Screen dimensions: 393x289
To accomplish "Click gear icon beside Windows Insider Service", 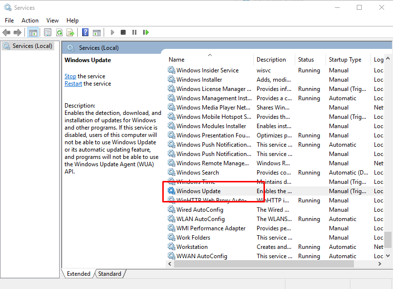I will 172,70.
